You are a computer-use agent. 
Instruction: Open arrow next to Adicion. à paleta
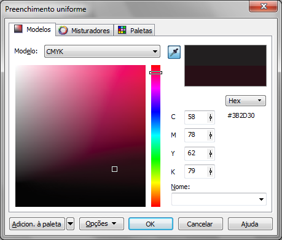[x=70, y=224]
